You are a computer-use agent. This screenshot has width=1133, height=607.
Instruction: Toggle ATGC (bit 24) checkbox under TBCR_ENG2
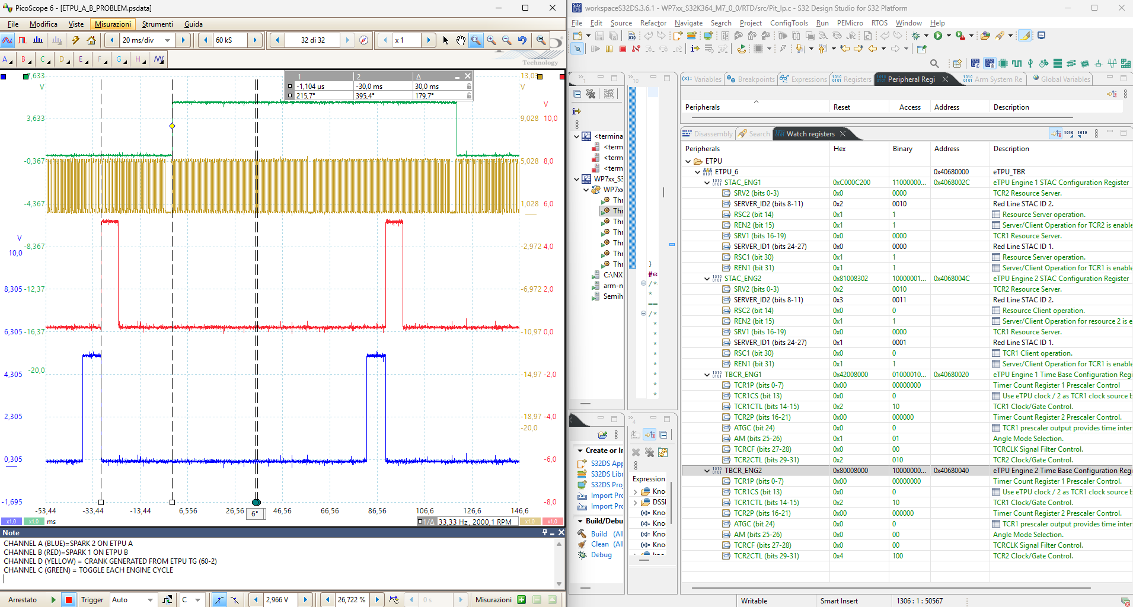pyautogui.click(x=997, y=524)
